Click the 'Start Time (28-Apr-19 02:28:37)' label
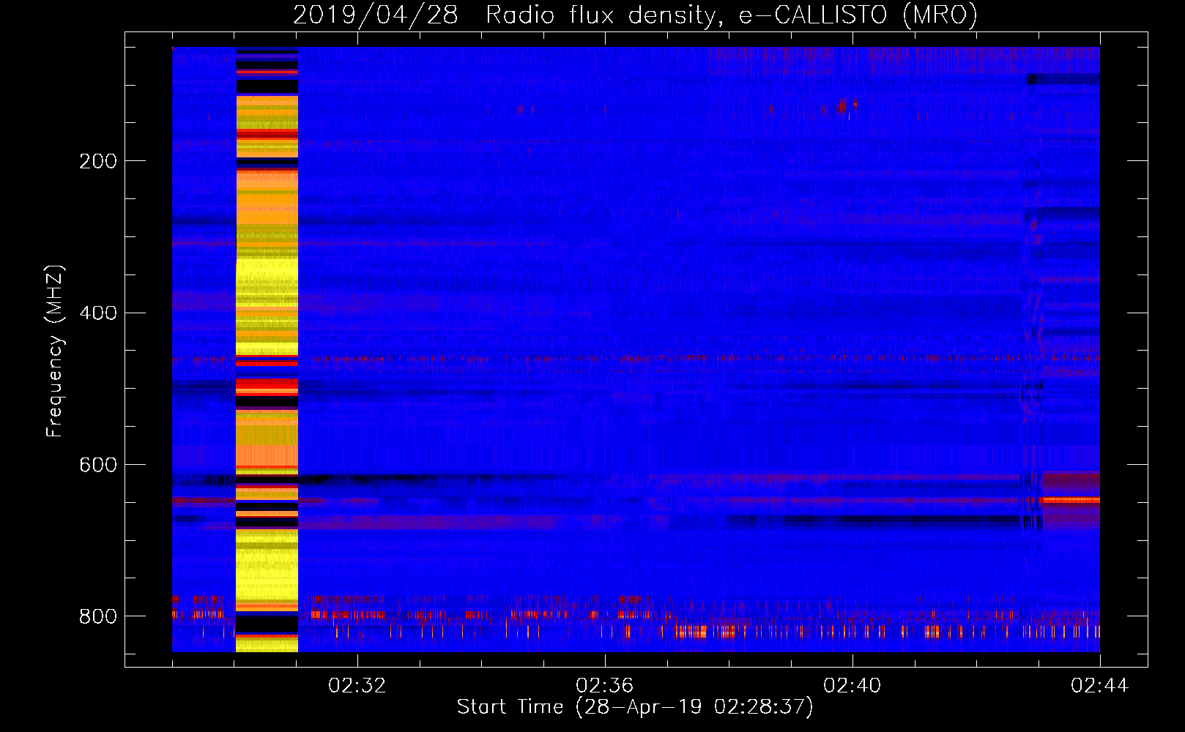The width and height of the screenshot is (1185, 732). [x=635, y=707]
